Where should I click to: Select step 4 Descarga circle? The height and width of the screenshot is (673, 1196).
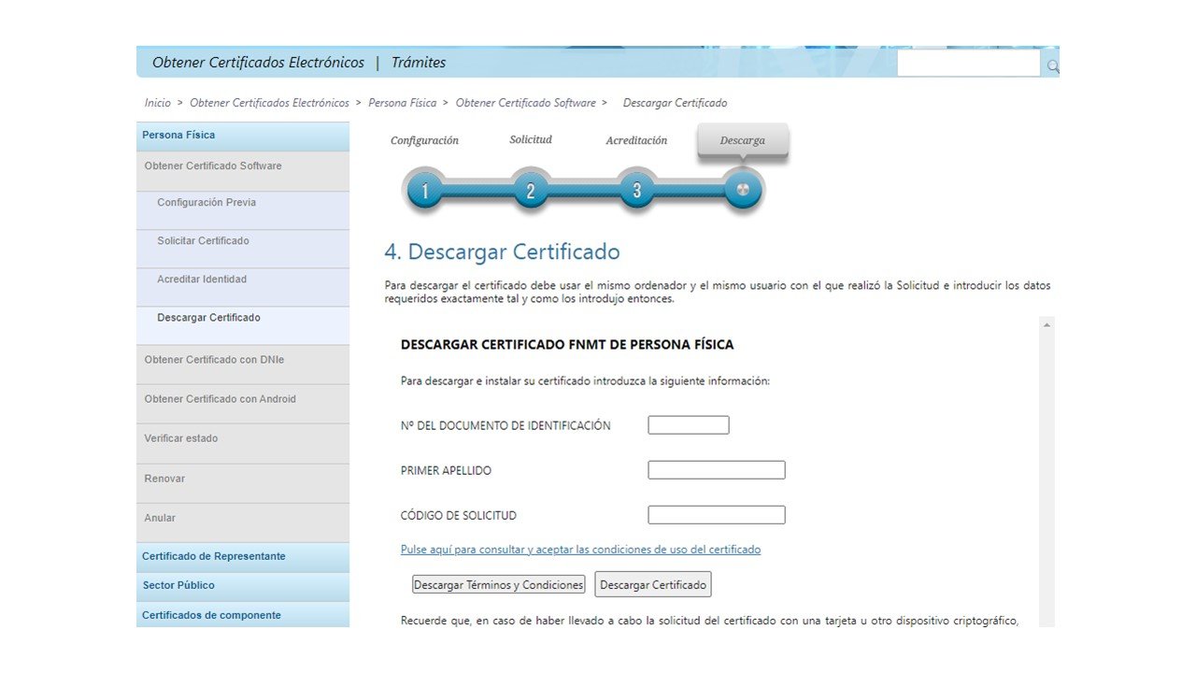[x=743, y=190]
